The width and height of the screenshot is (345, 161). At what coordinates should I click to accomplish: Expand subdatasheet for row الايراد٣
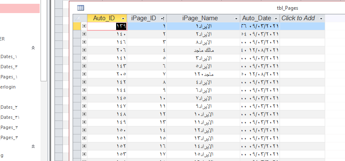pos(84,58)
